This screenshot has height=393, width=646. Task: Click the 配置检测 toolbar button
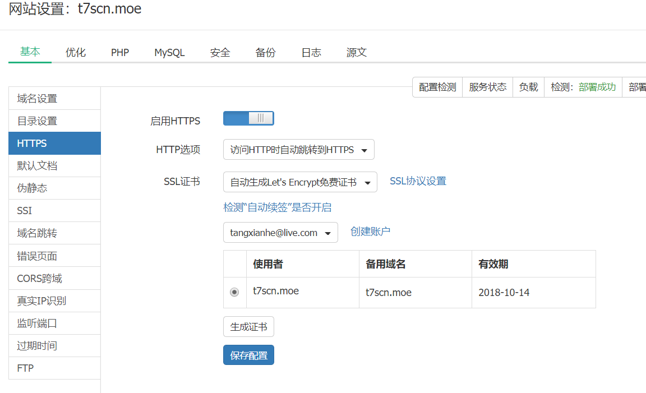click(437, 87)
